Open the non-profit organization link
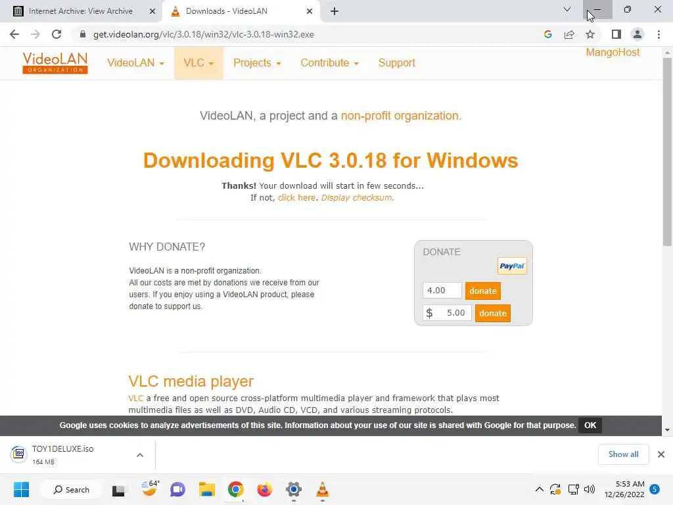This screenshot has height=505, width=673. point(400,116)
